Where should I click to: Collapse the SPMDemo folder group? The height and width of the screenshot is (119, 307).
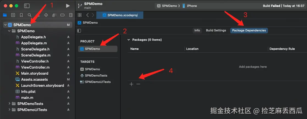point(9,31)
